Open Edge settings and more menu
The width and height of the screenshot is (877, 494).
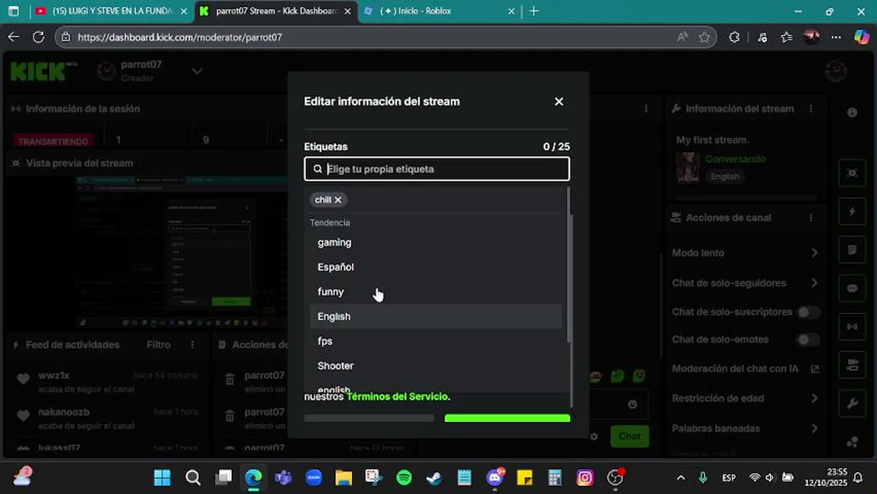(836, 37)
